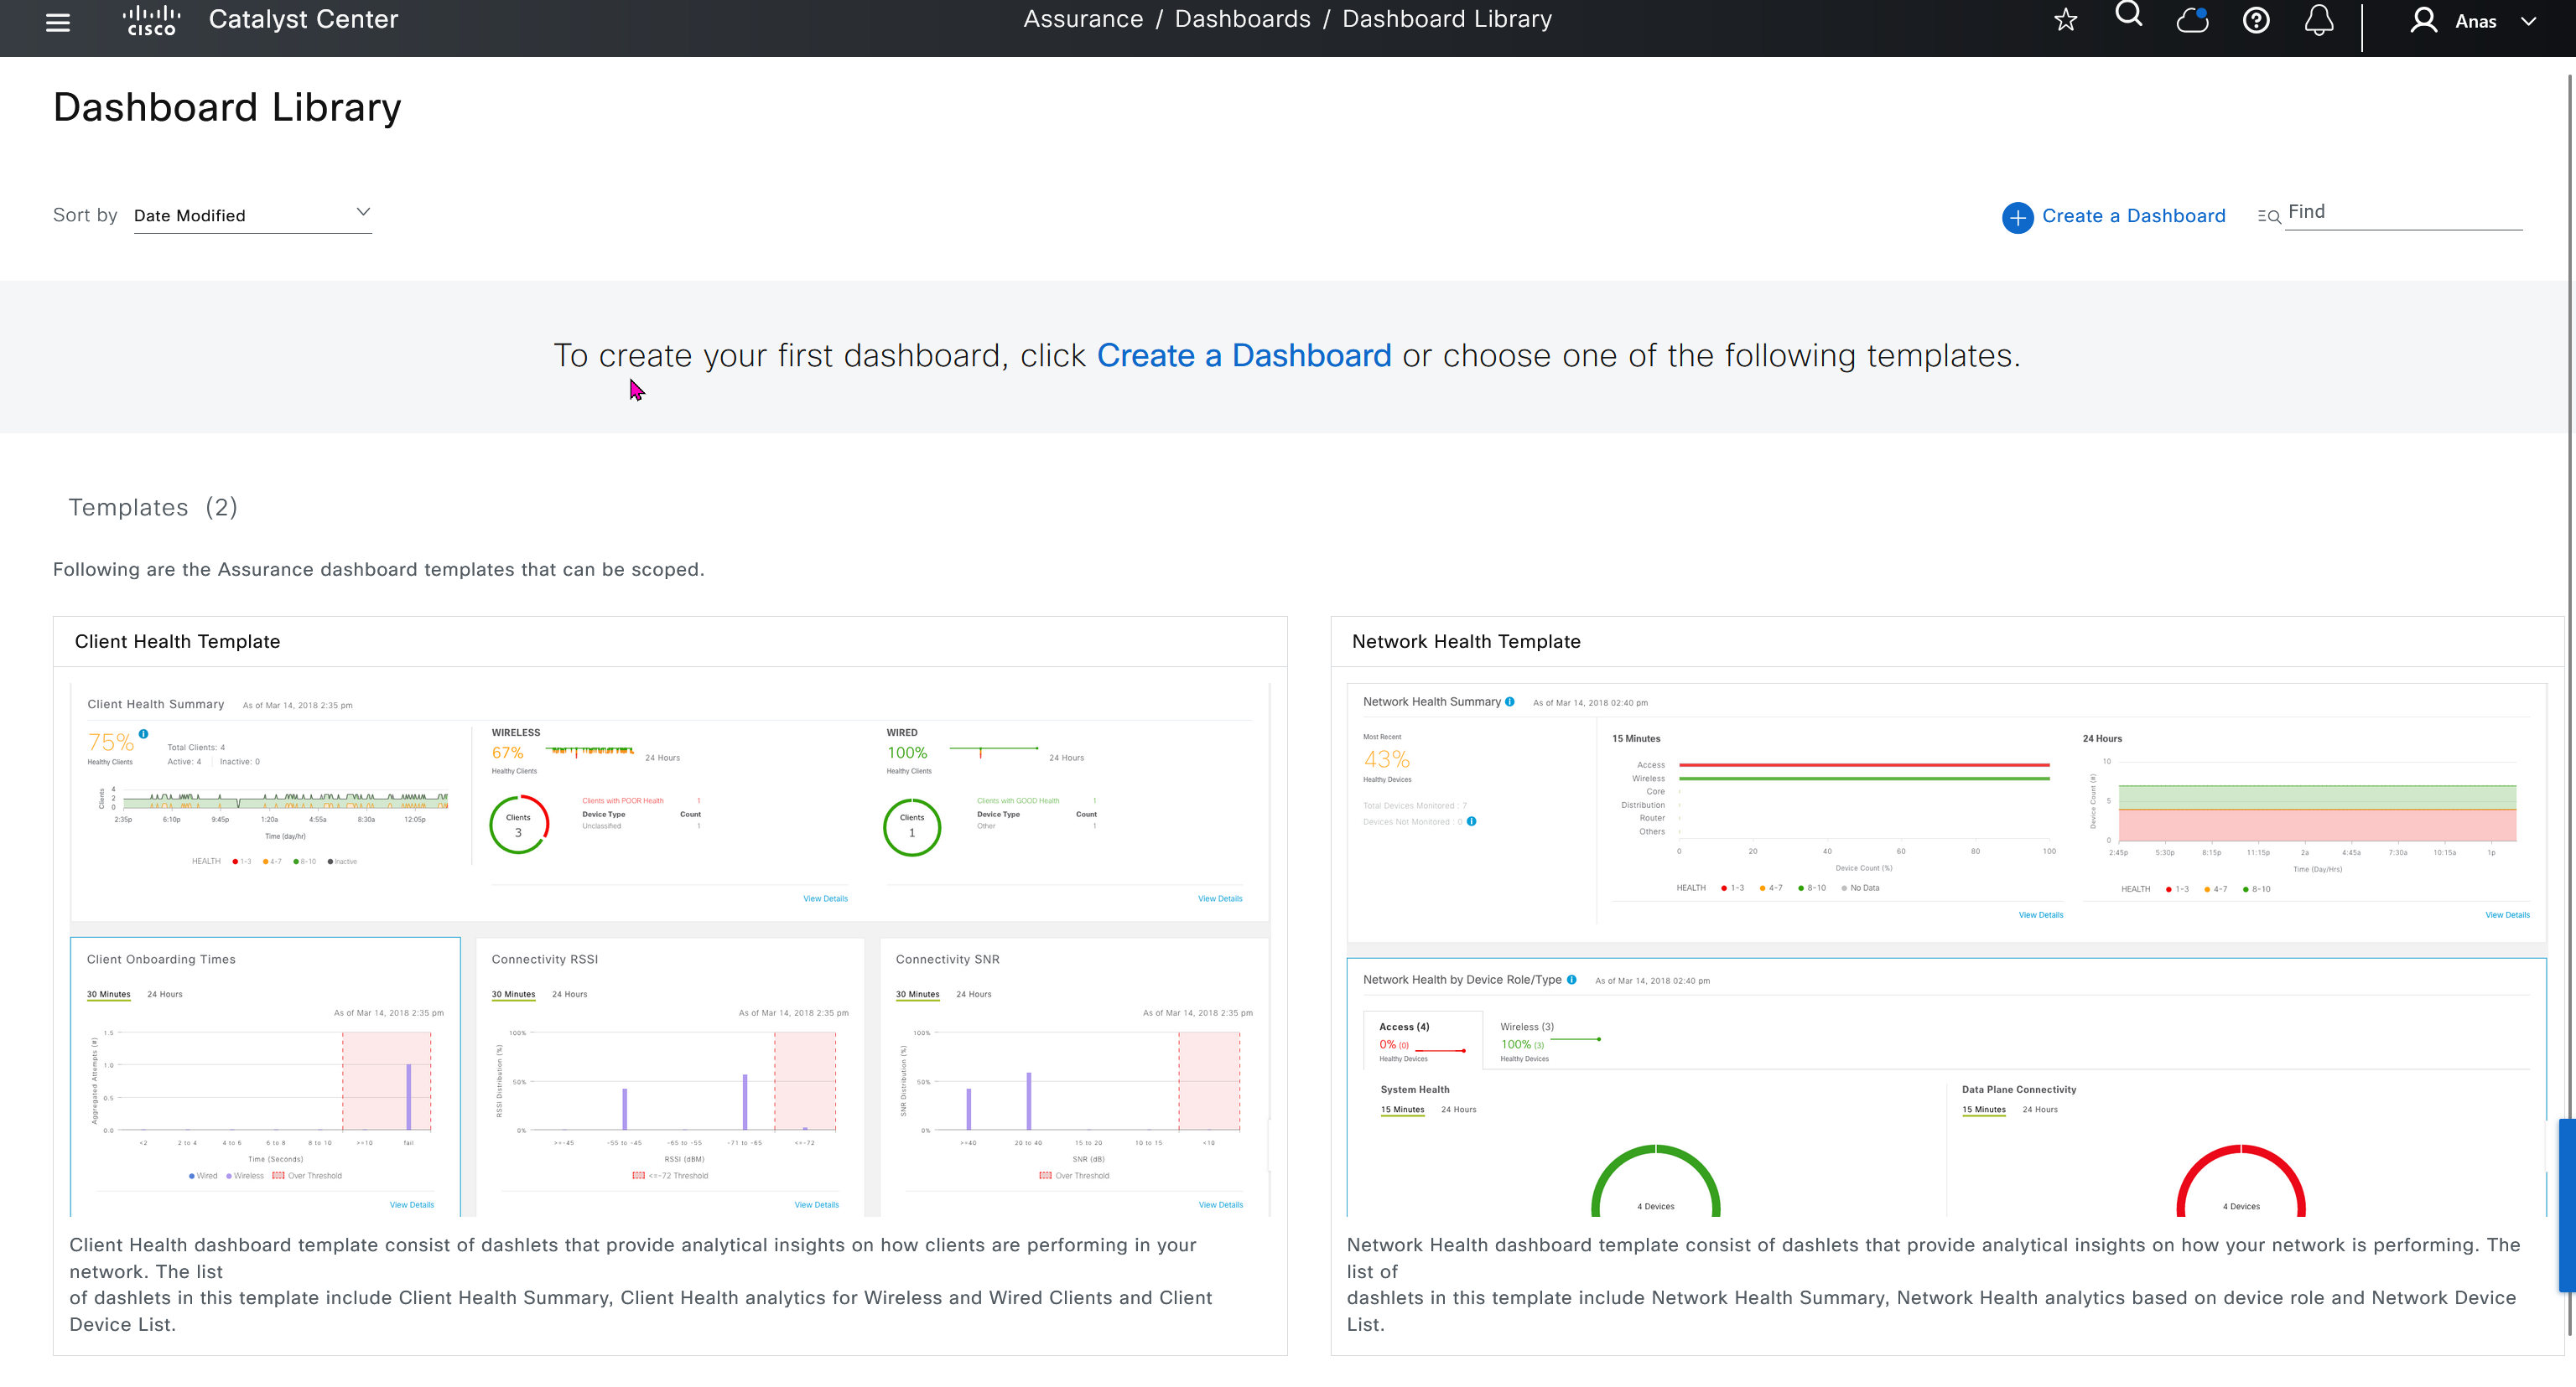Open global search magnifier icon
The width and height of the screenshot is (2576, 1387).
(x=2128, y=15)
